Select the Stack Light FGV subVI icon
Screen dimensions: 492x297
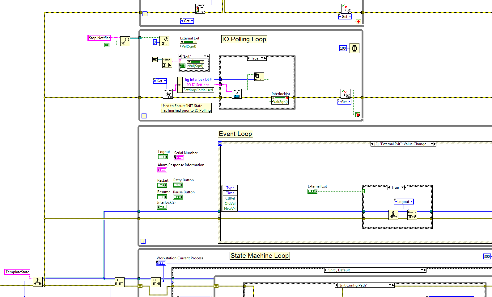tap(200, 8)
